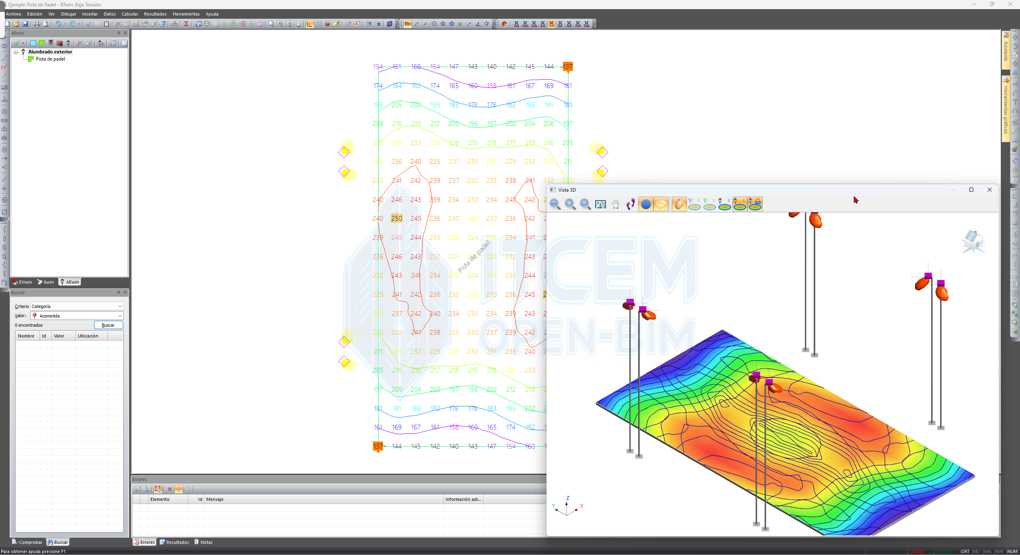Open the Criterio Categoría dropdown
The width and height of the screenshot is (1020, 555).
120,306
